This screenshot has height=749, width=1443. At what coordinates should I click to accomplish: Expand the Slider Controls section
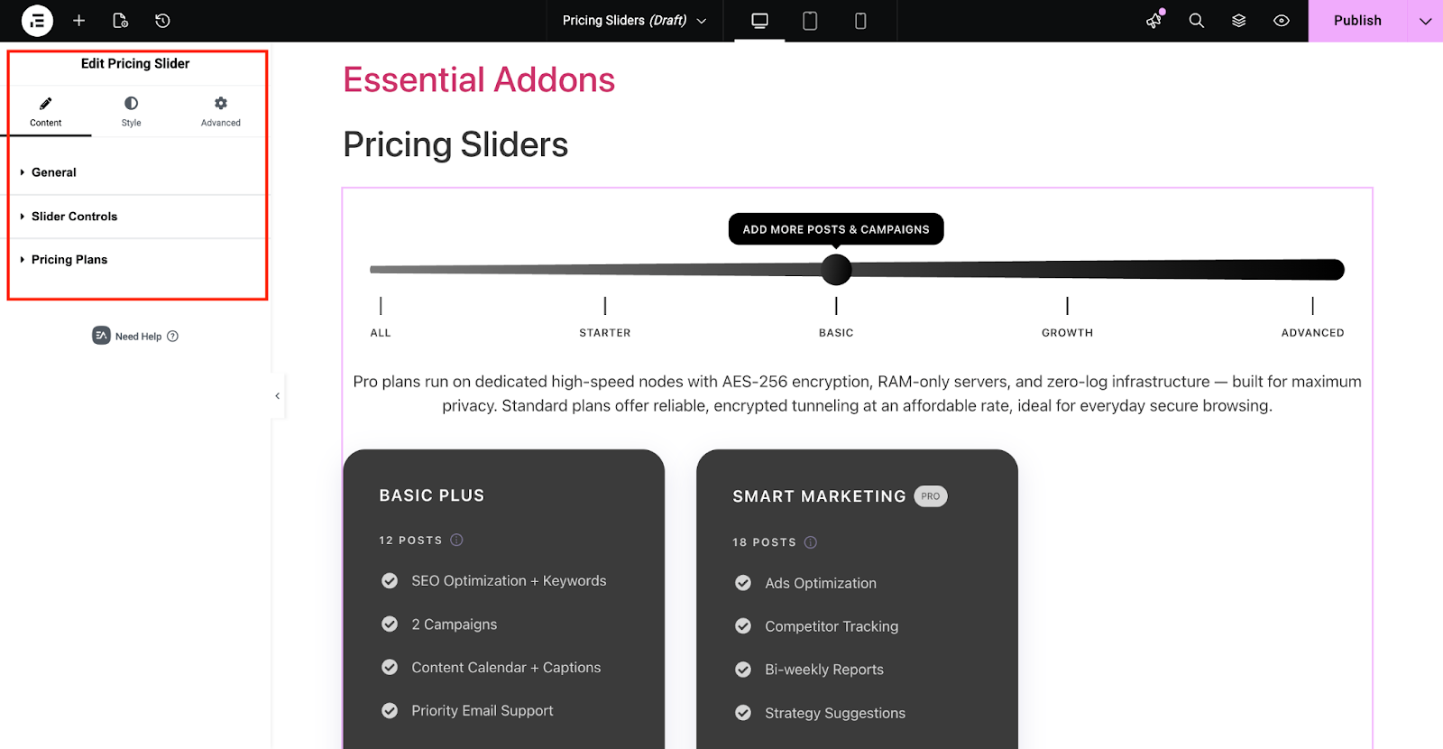[73, 216]
